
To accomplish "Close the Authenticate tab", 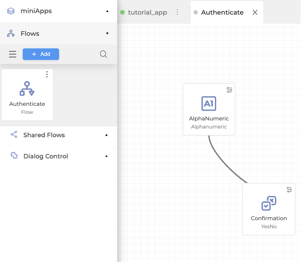I will coord(255,12).
